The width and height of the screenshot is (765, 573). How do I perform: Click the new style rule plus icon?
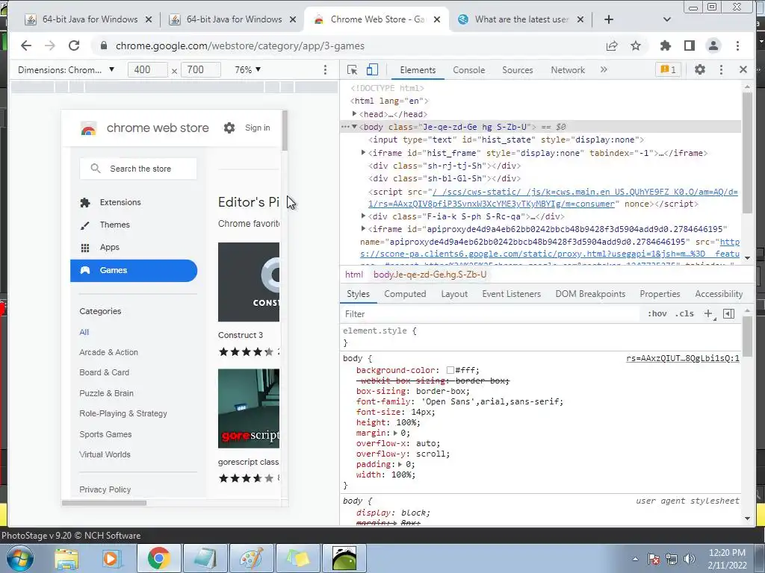[x=708, y=314]
